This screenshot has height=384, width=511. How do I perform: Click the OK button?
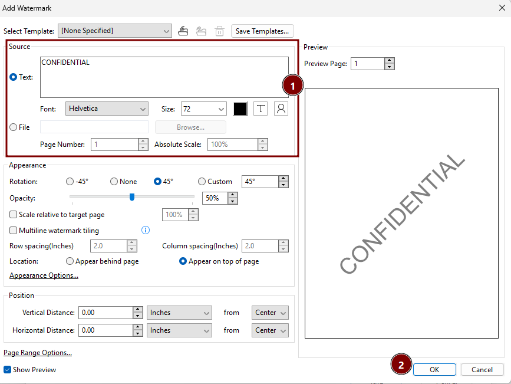pos(434,370)
